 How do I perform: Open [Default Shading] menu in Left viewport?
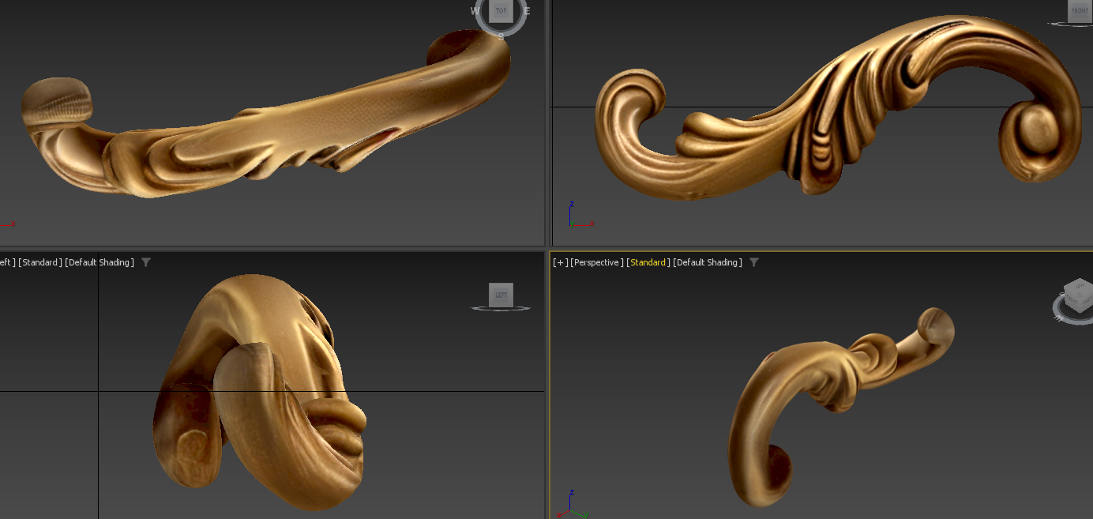click(x=100, y=262)
